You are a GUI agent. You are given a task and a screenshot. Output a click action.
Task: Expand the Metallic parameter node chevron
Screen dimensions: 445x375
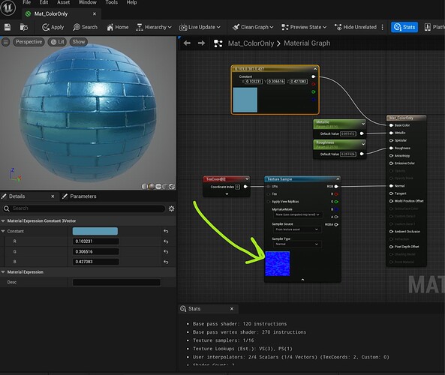tap(363, 124)
